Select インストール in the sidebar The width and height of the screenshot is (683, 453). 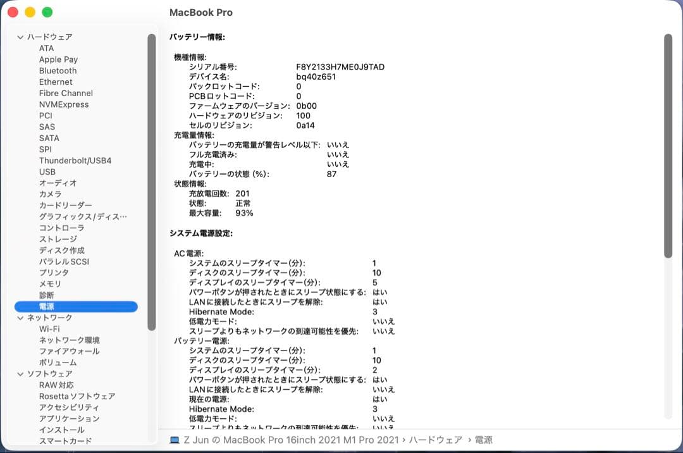62,430
